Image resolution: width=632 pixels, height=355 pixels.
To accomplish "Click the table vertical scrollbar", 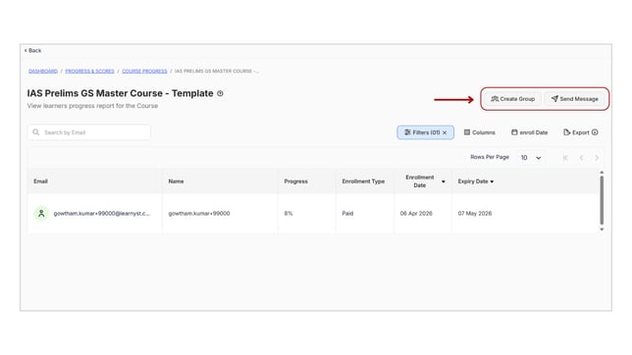I will click(x=602, y=200).
